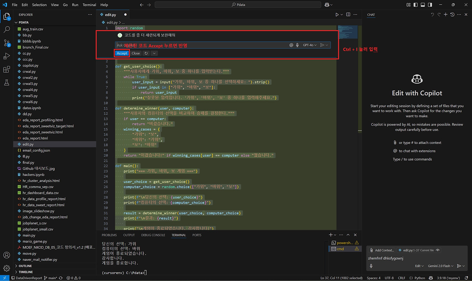The width and height of the screenshot is (472, 281).
Task: Open the Gemini 2.0 Flash model dropdown
Action: coord(440,266)
